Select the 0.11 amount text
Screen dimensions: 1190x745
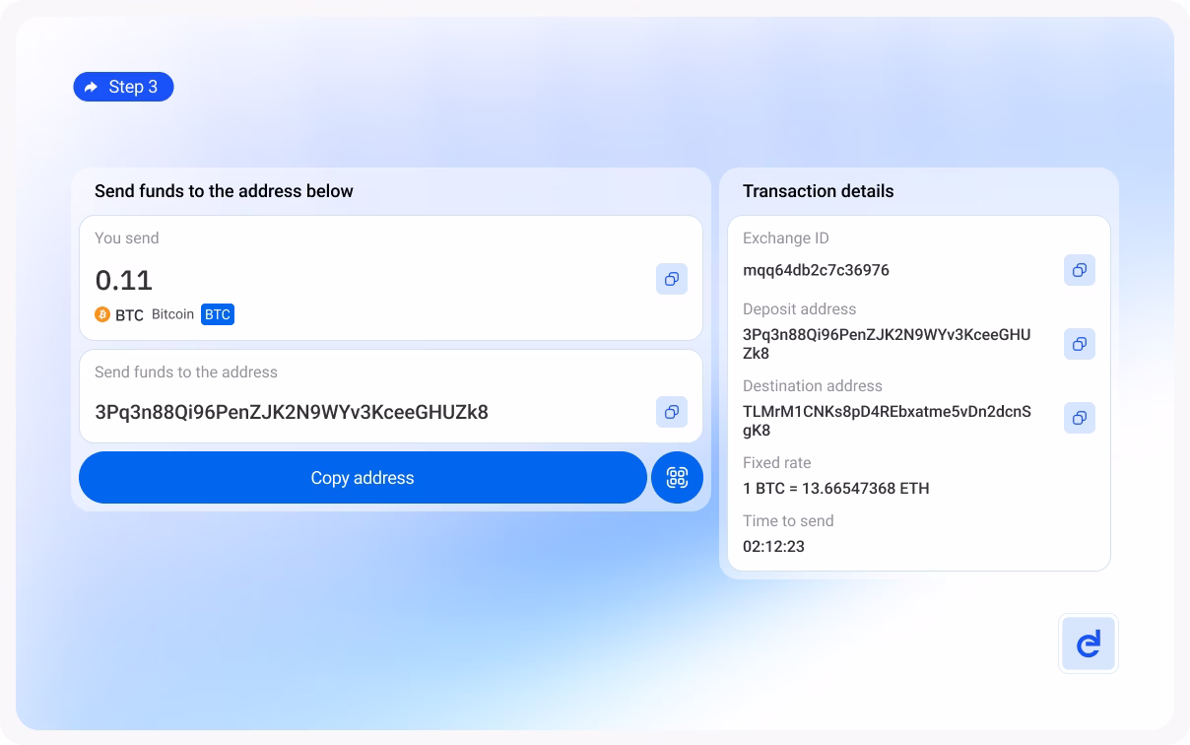pos(124,280)
